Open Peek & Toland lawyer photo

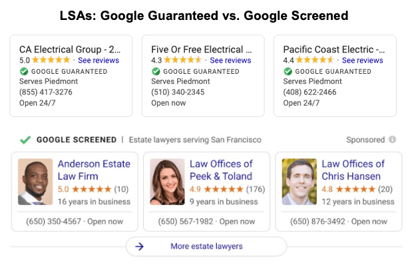(x=168, y=181)
